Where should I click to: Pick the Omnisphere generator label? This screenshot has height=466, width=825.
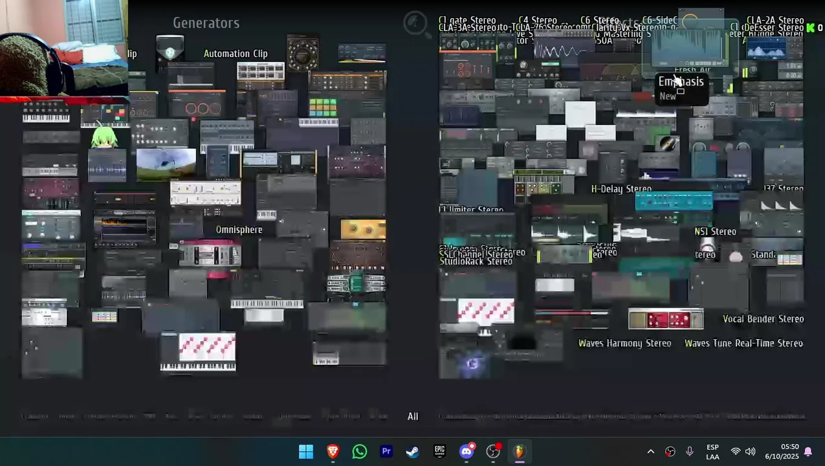239,230
